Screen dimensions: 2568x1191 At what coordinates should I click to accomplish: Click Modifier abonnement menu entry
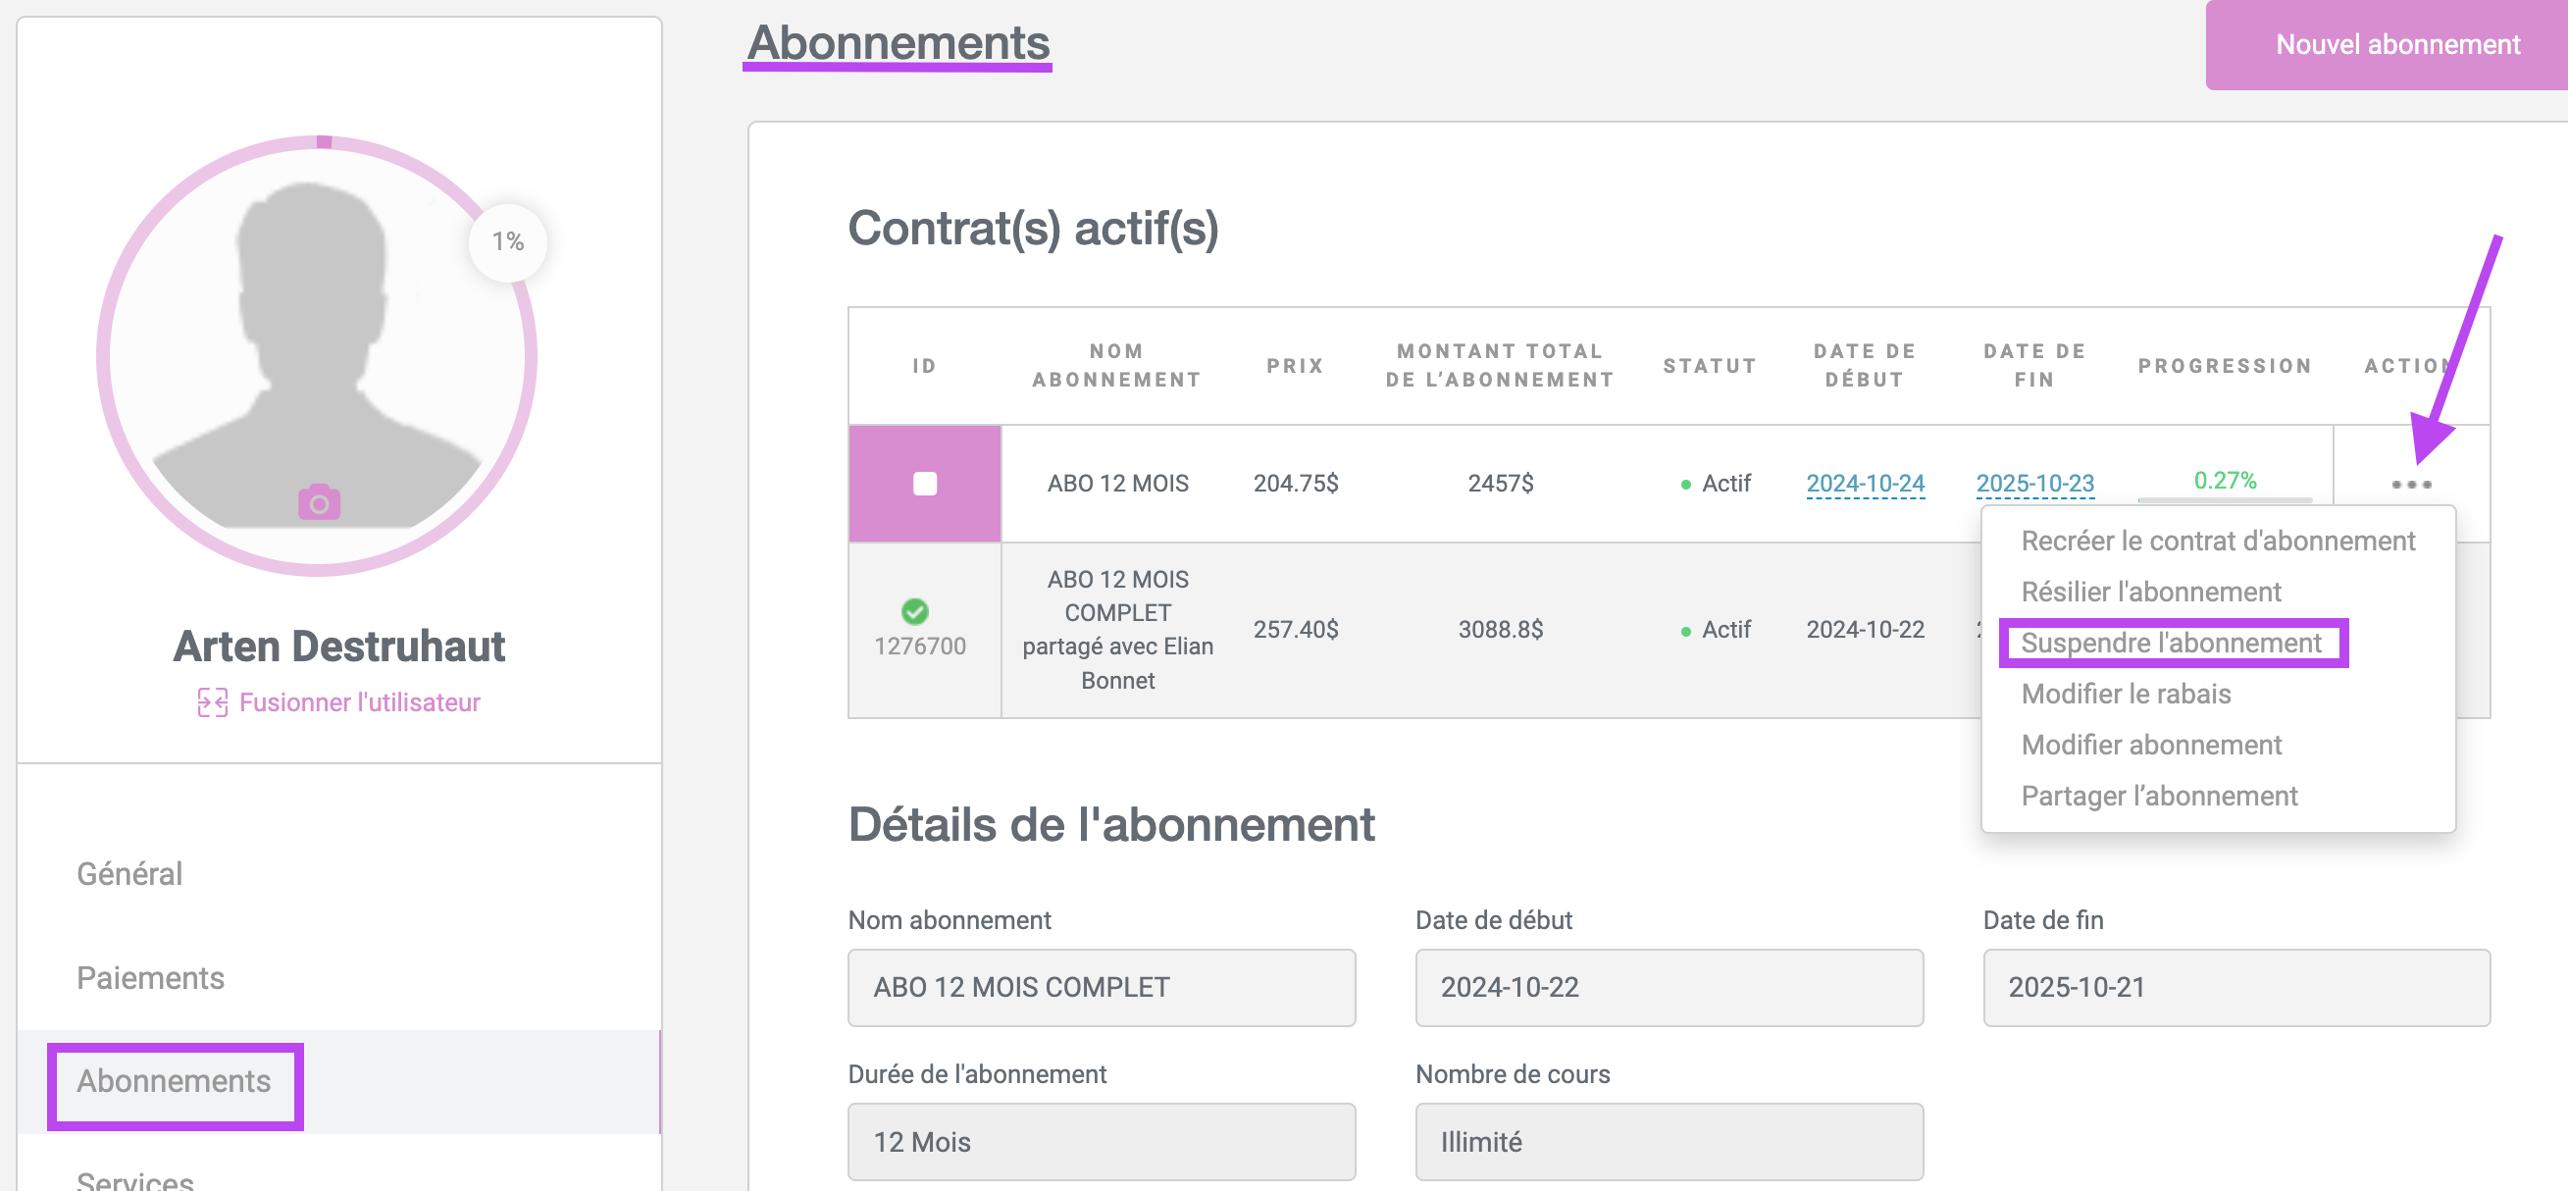point(2150,746)
